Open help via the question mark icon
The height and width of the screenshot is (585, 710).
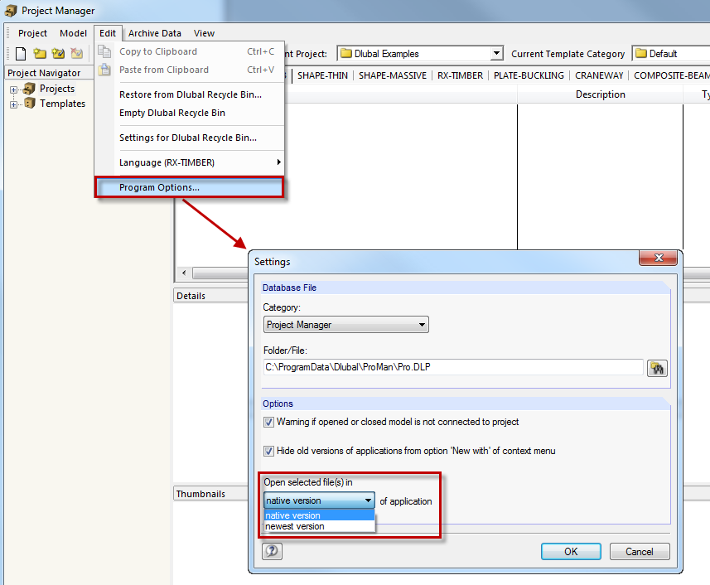pos(272,551)
